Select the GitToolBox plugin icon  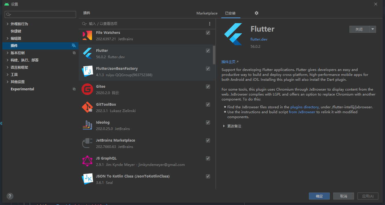(87, 107)
